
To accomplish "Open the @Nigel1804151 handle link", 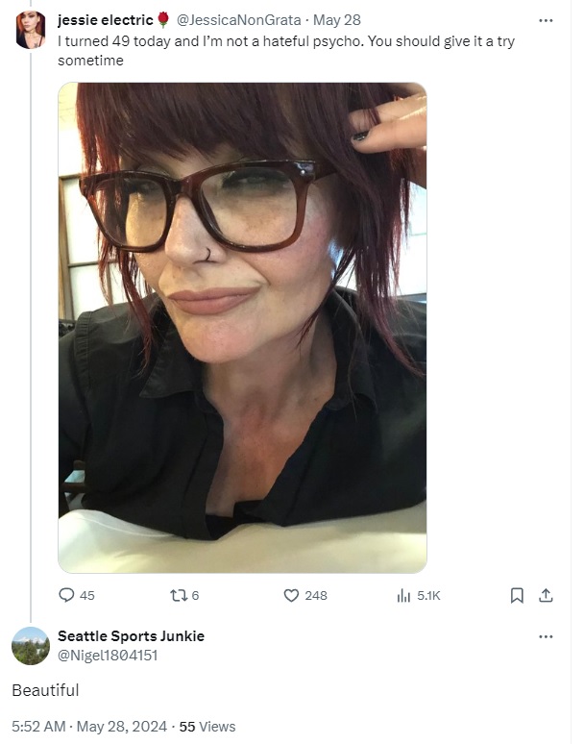I will [x=108, y=656].
